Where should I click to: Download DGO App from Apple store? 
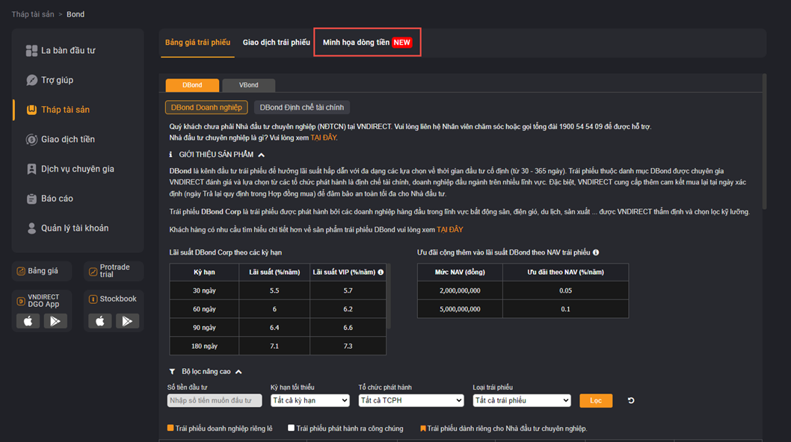tap(28, 321)
